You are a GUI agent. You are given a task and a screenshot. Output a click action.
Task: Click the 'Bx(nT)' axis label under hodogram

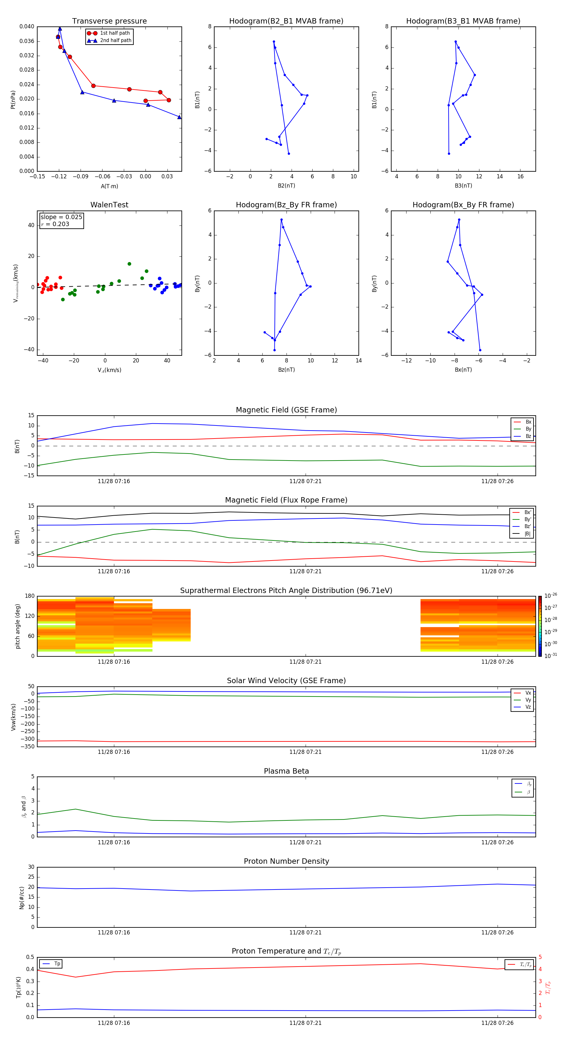click(463, 370)
